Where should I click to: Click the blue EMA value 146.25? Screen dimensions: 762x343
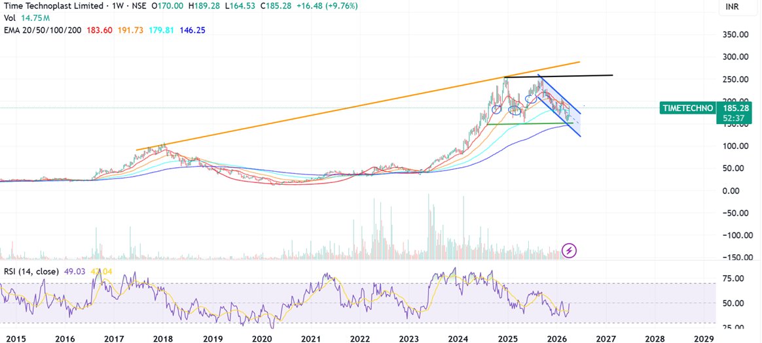point(192,30)
